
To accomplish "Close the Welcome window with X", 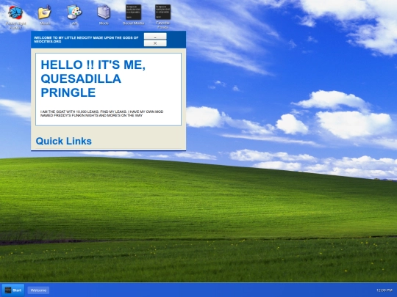I will pos(155,43).
